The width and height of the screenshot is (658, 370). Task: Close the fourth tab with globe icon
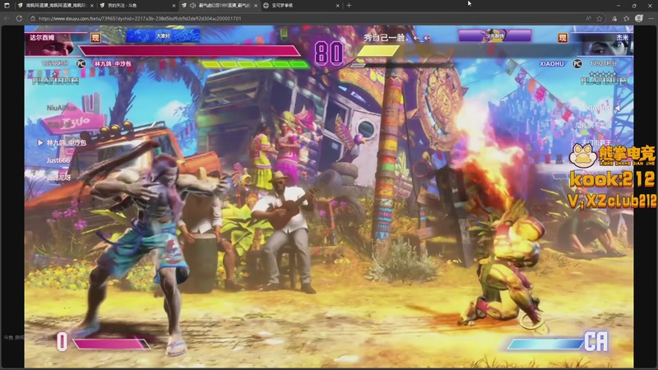click(x=337, y=6)
